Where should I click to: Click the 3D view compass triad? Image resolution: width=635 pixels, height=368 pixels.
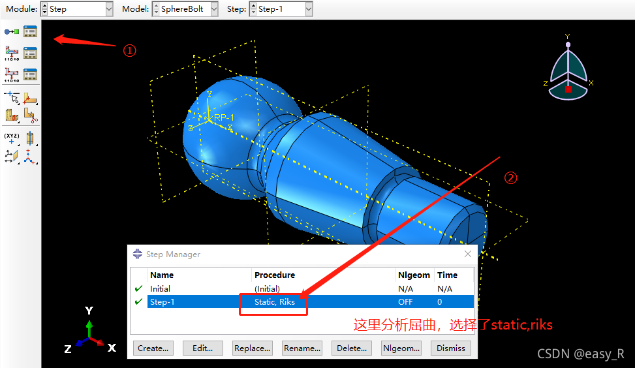[568, 69]
